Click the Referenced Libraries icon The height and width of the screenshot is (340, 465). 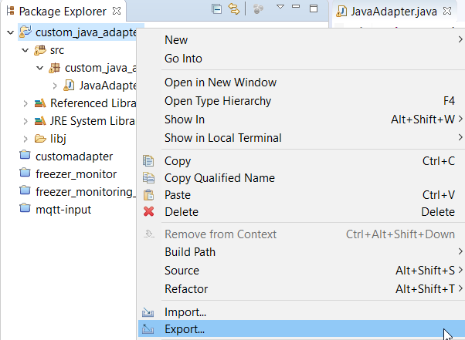40,103
